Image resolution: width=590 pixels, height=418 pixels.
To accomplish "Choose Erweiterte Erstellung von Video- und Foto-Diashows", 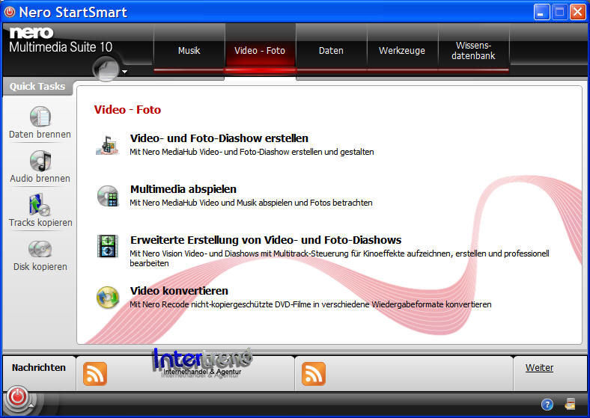I will point(266,240).
